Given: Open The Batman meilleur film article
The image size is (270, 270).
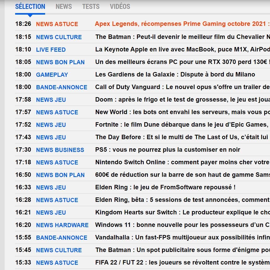Looking at the screenshot, I should (x=183, y=37).
